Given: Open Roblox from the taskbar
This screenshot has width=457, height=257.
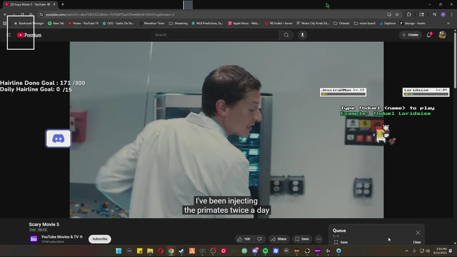Looking at the screenshot, I should pyautogui.click(x=276, y=251).
